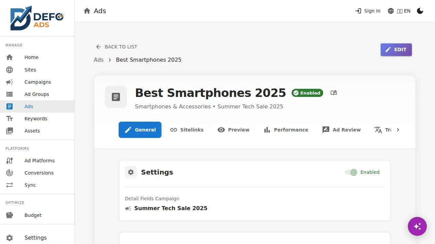The width and height of the screenshot is (435, 244).
Task: Select the General tab
Action: coord(140,130)
